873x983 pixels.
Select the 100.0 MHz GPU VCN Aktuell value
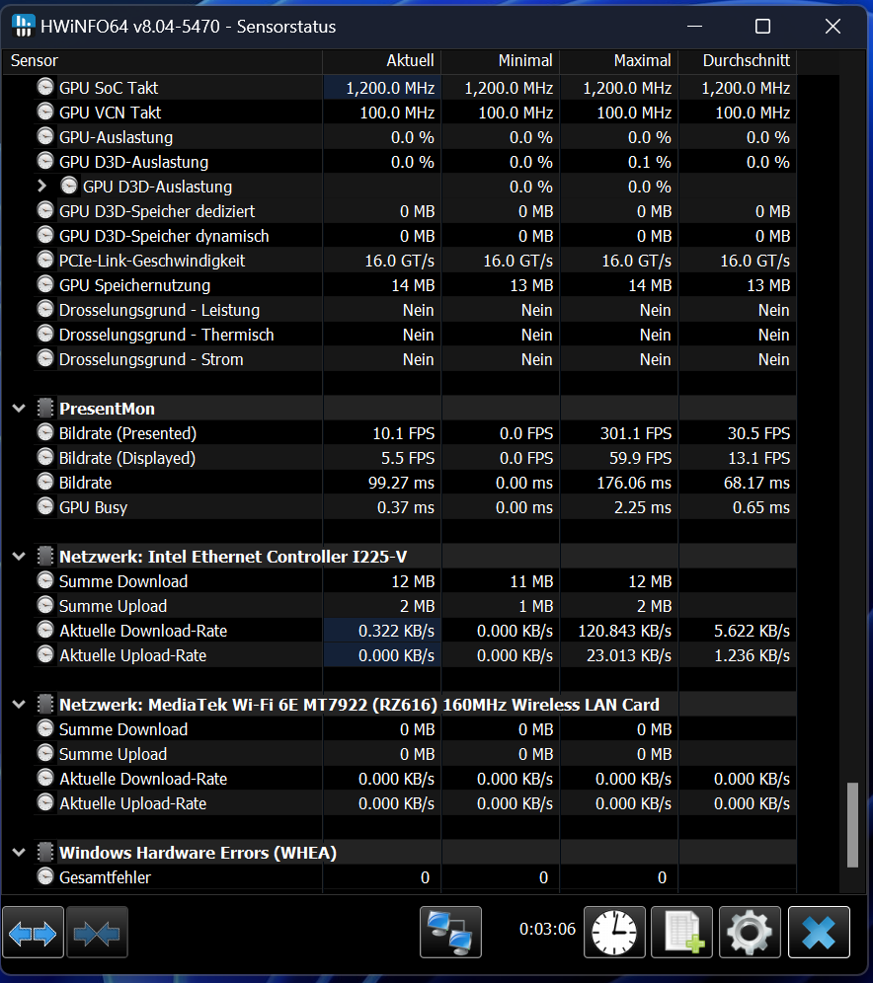397,113
